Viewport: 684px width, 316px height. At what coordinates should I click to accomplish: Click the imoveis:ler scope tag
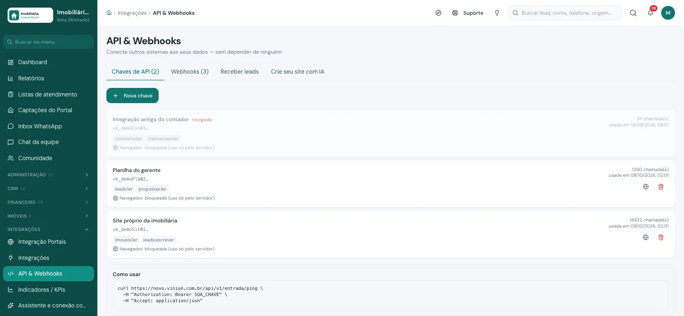pyautogui.click(x=126, y=240)
